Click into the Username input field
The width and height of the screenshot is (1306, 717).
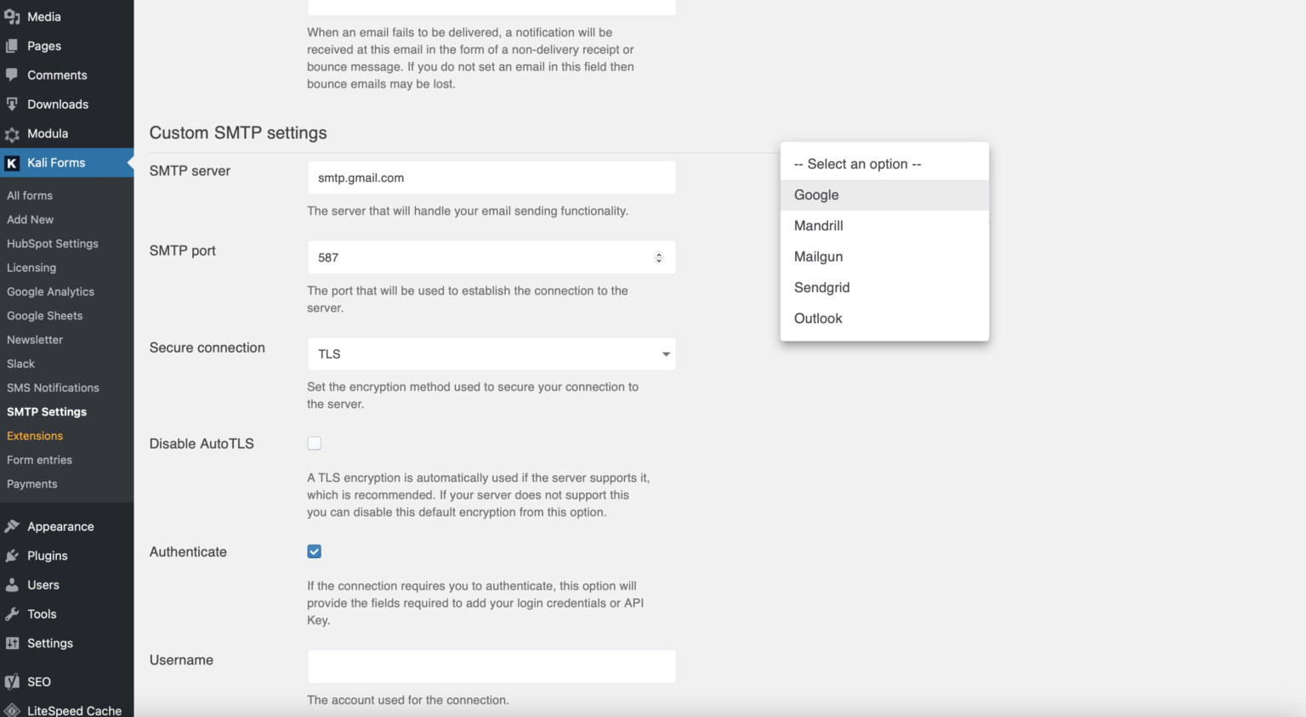(x=491, y=667)
